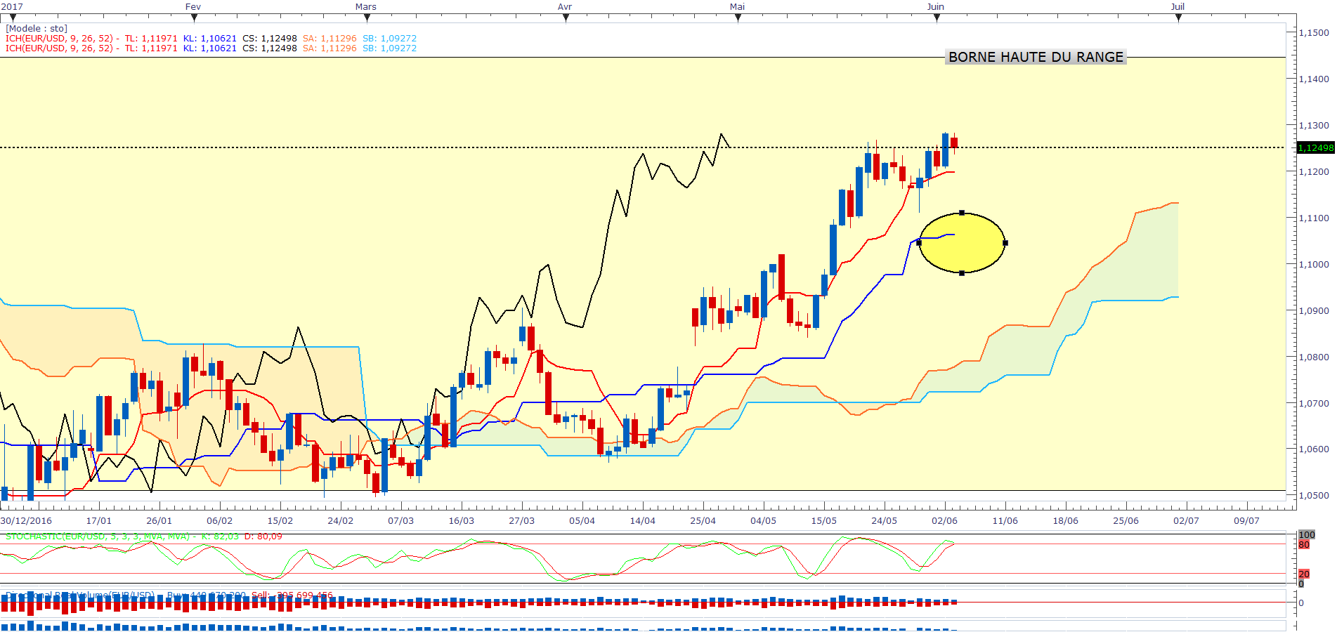Screen dimensions: 1337x632
Task: Click the 1,0600 price axis label
Action: 1314,449
